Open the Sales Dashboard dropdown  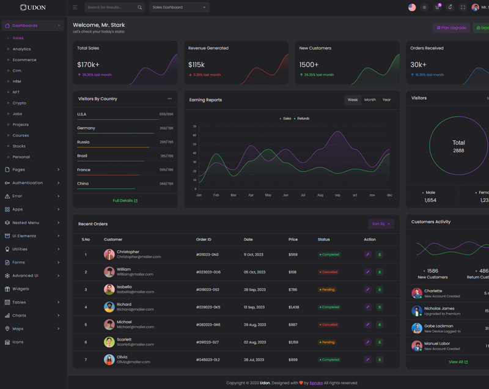coord(179,7)
